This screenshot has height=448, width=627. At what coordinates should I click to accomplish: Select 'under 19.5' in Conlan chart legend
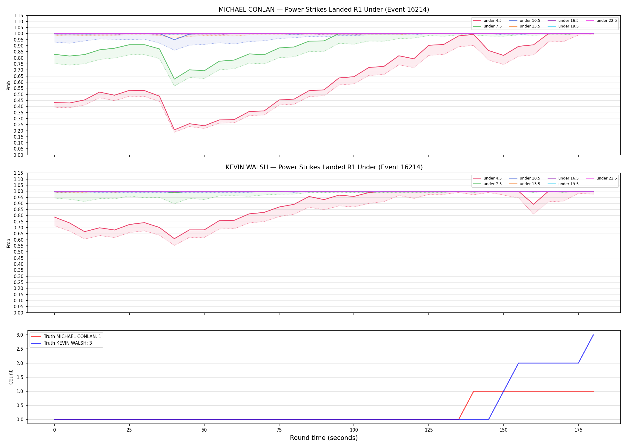(x=563, y=26)
